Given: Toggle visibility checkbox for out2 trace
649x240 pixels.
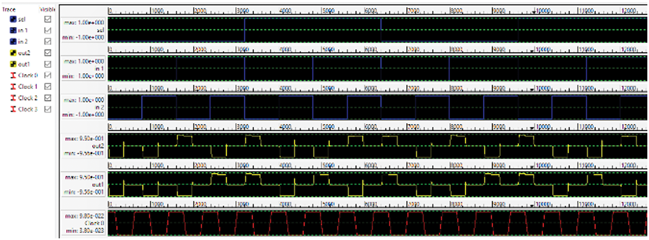Looking at the screenshot, I should pyautogui.click(x=48, y=53).
